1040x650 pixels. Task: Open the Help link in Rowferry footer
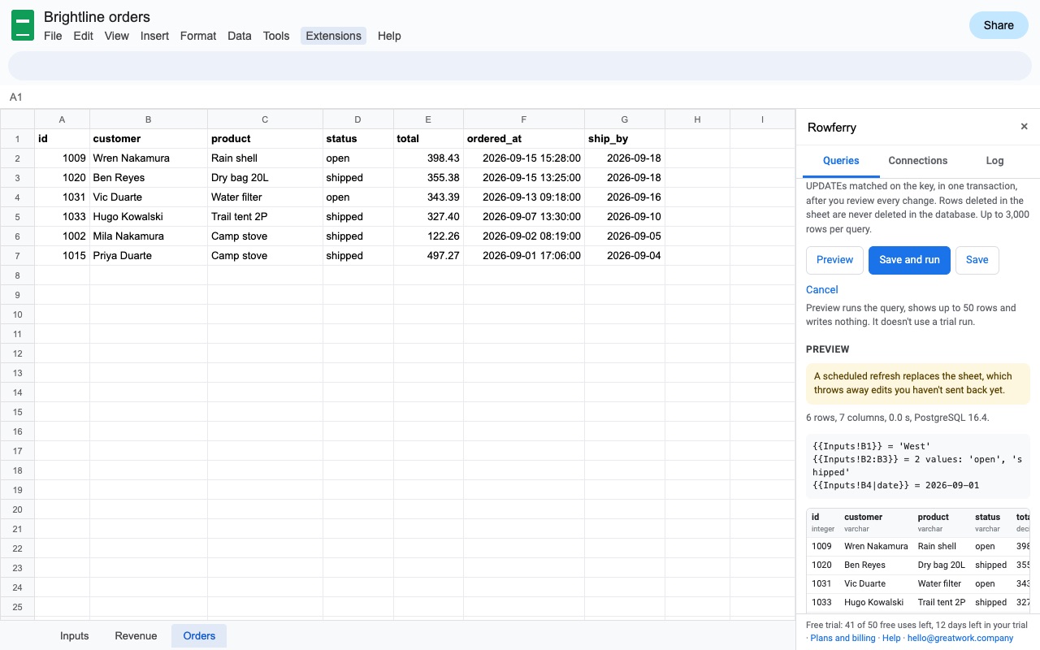pyautogui.click(x=891, y=639)
